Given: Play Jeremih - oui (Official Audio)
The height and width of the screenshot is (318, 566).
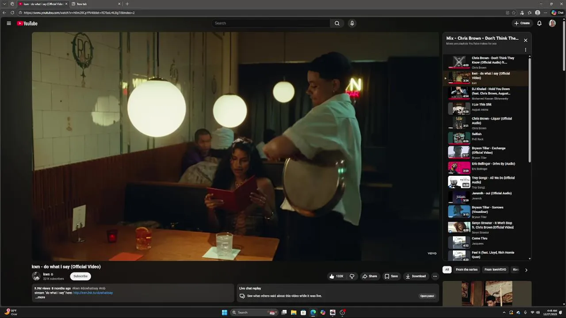Looking at the screenshot, I should (x=486, y=197).
